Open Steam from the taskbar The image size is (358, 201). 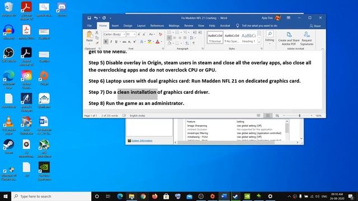tap(235, 196)
